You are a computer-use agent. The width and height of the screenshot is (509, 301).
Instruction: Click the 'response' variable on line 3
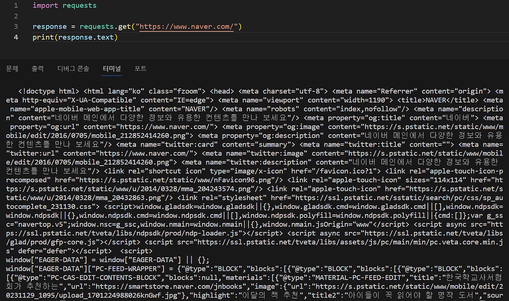tap(50, 27)
